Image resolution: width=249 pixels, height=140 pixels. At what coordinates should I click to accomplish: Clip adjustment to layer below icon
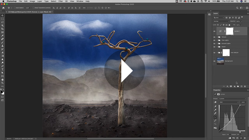click(230, 138)
